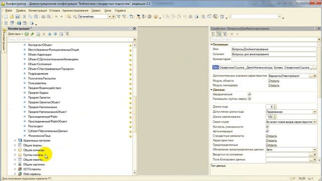Click the configuration tree vertical scrollbar

coord(135,109)
